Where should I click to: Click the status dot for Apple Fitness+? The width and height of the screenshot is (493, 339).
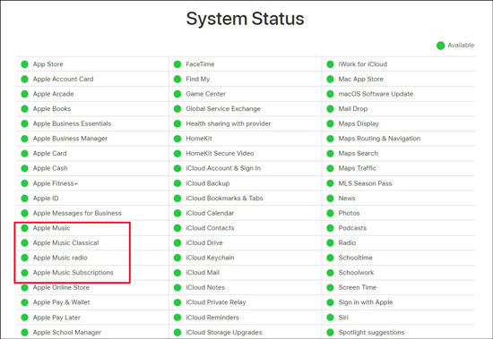24,183
